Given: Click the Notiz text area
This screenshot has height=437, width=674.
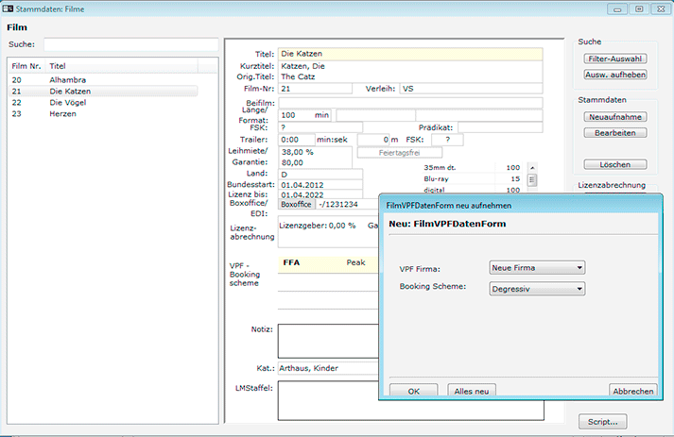Looking at the screenshot, I should pyautogui.click(x=327, y=340).
